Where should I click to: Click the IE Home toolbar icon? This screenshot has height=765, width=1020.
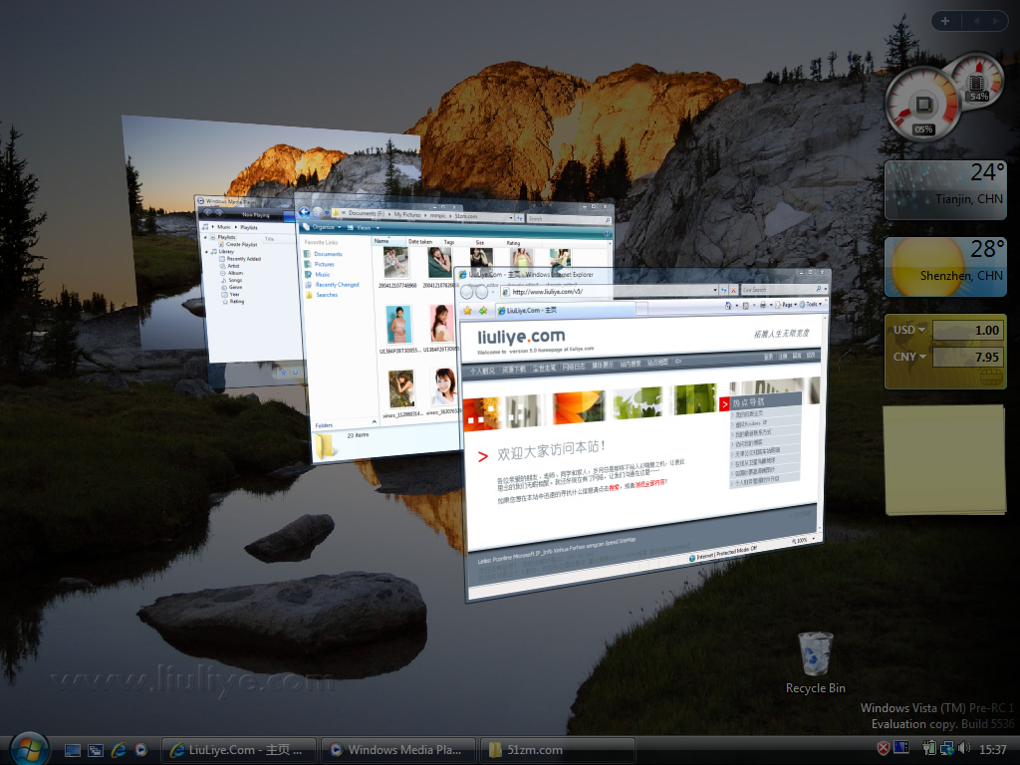[x=728, y=305]
